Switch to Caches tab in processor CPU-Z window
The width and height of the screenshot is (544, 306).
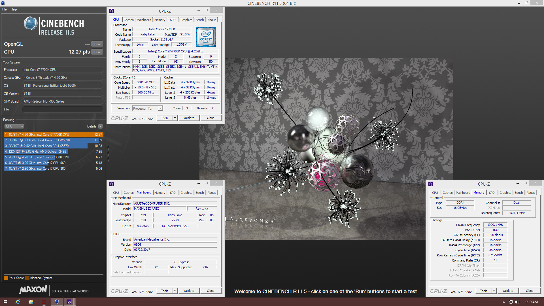pyautogui.click(x=128, y=20)
